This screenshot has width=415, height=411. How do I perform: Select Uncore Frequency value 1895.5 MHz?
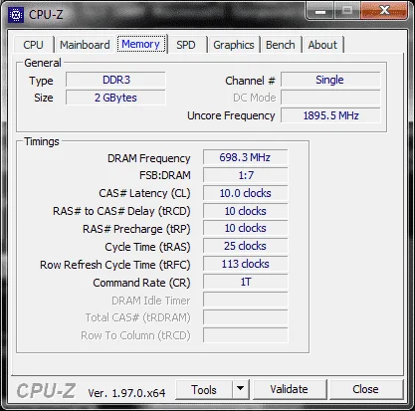pyautogui.click(x=330, y=115)
